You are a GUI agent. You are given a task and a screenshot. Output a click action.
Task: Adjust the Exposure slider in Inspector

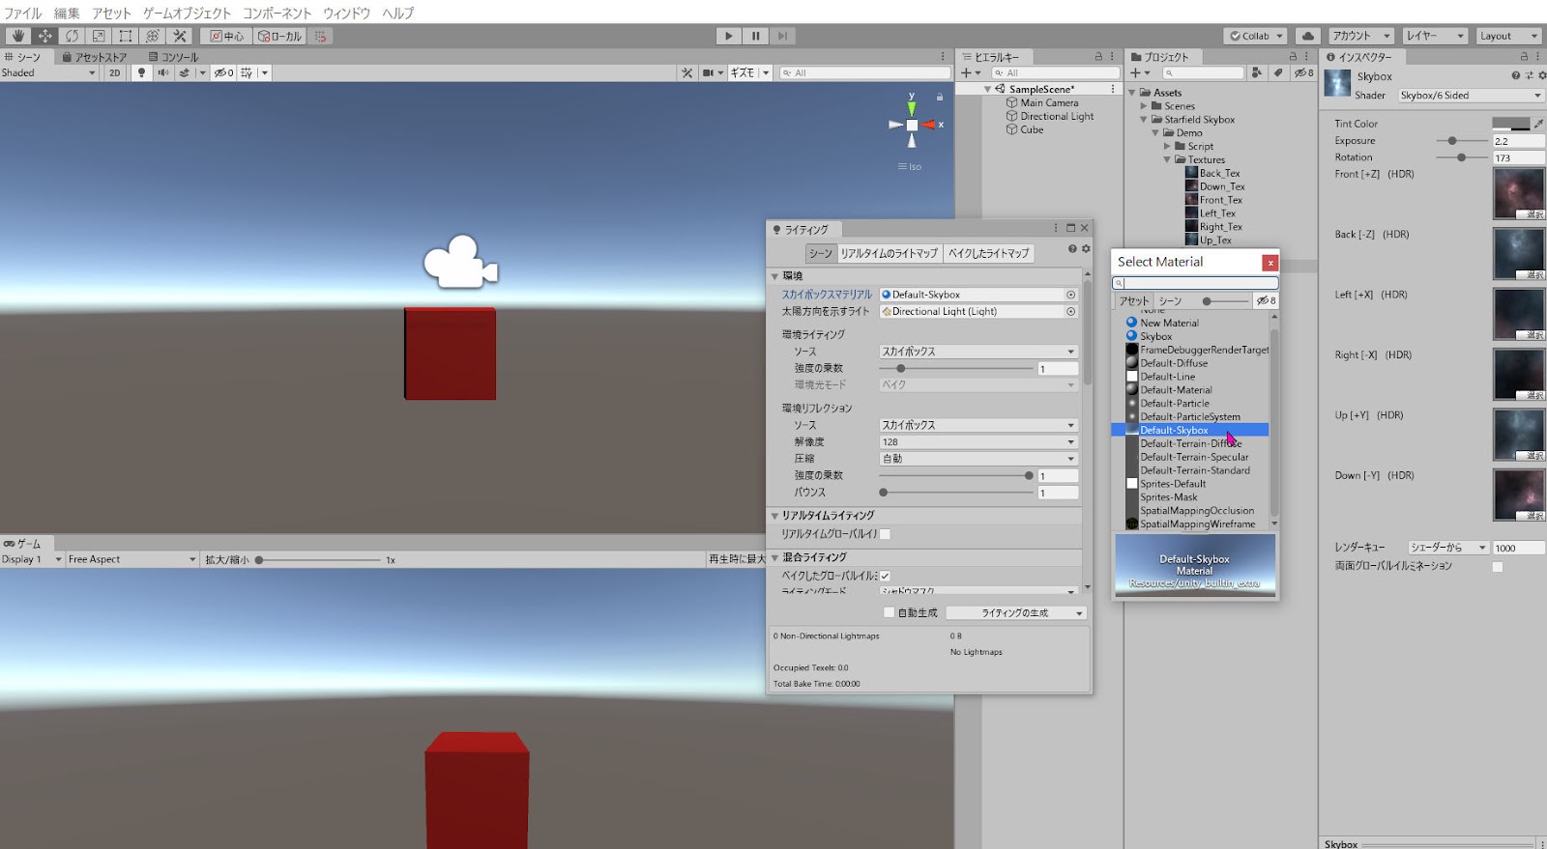point(1452,141)
